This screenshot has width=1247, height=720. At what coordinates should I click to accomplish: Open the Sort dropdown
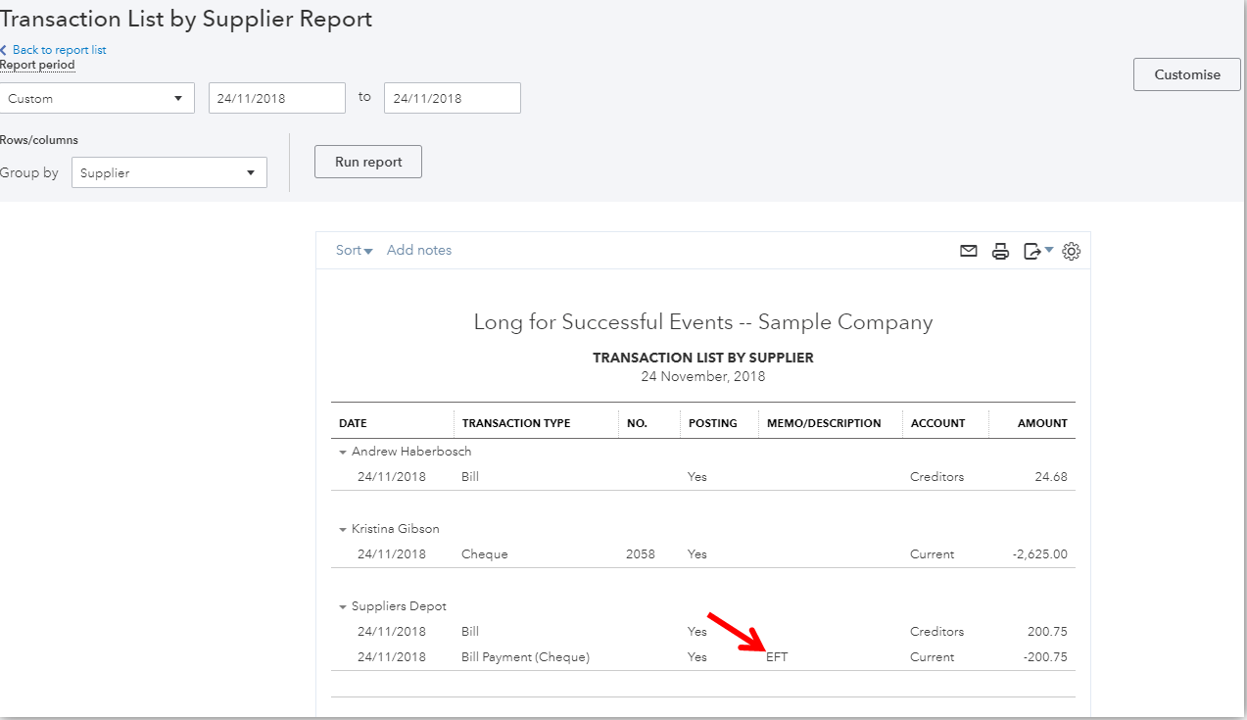click(353, 250)
